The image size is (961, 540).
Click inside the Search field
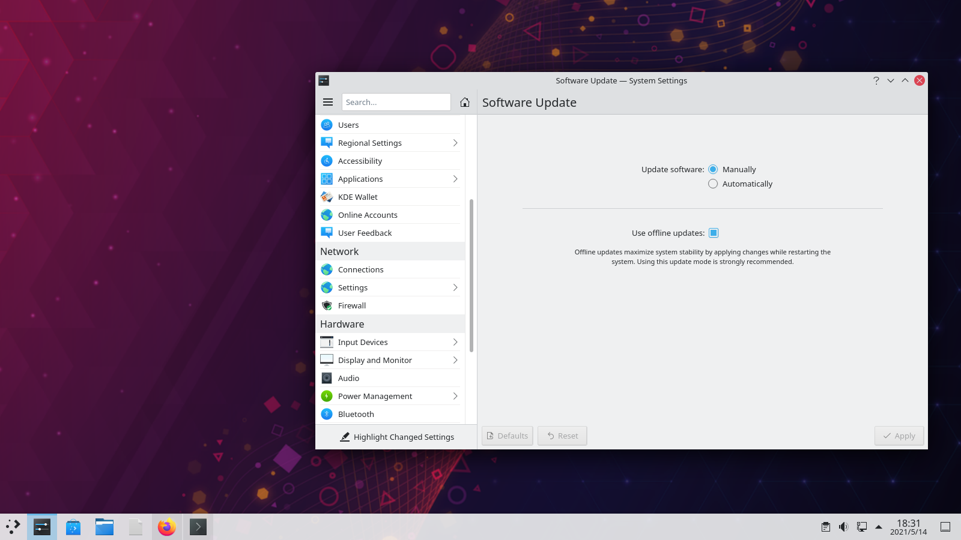click(x=396, y=102)
